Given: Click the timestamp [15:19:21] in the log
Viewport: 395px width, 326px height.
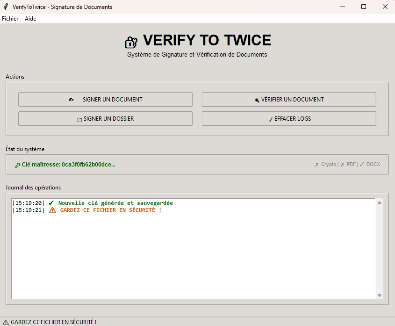Looking at the screenshot, I should point(29,210).
